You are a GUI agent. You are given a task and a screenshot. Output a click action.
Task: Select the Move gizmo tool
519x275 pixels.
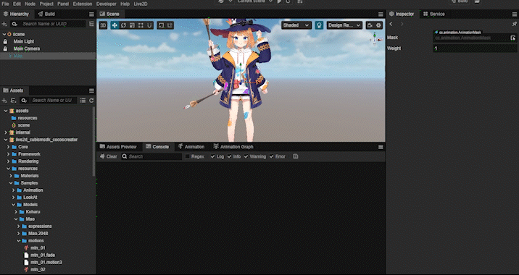pos(115,25)
